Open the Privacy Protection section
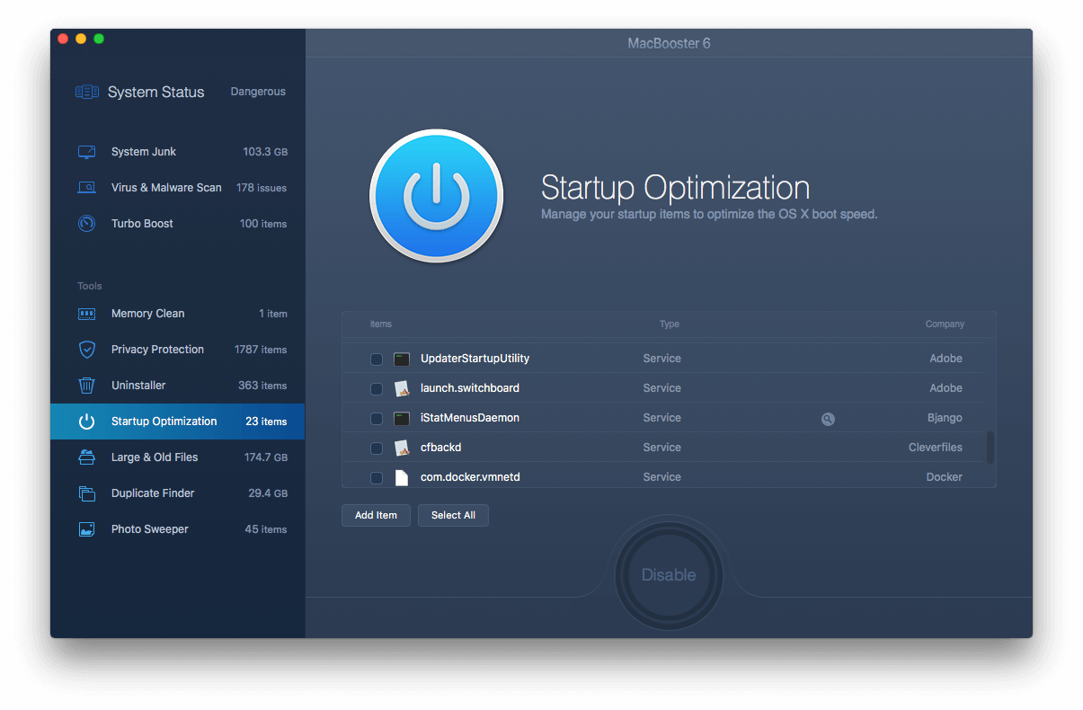The image size is (1083, 710). [x=157, y=349]
